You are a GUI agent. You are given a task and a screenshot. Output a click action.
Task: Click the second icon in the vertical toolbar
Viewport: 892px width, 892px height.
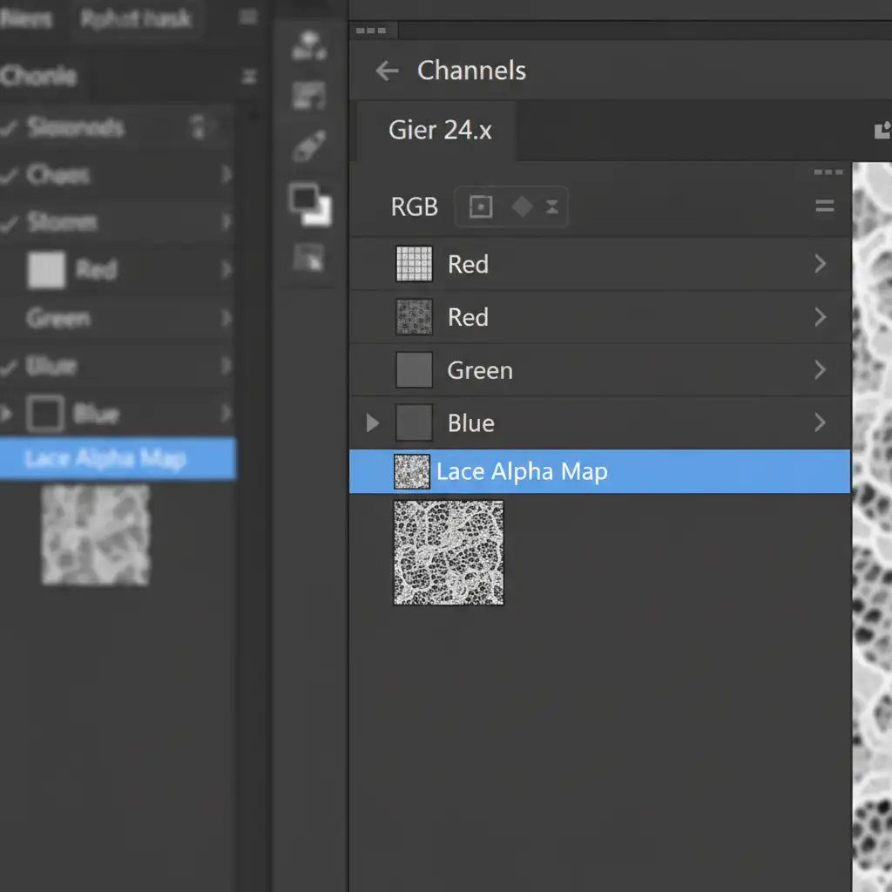[x=308, y=96]
